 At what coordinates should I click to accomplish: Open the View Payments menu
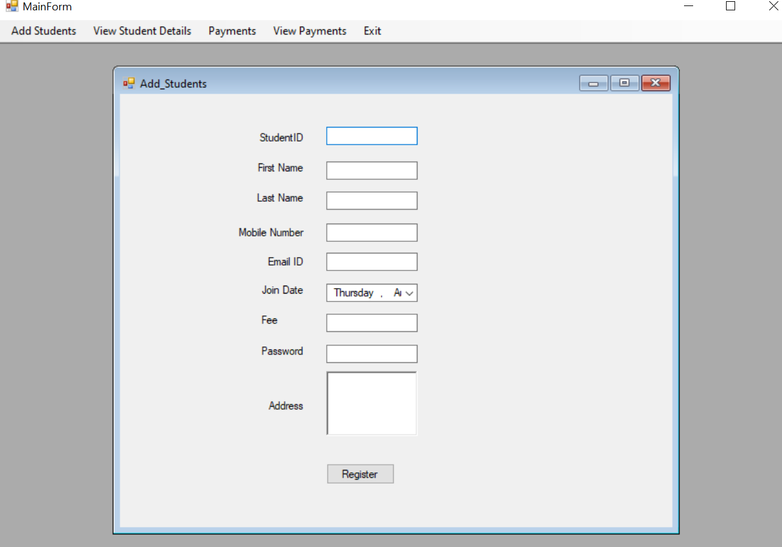point(309,30)
